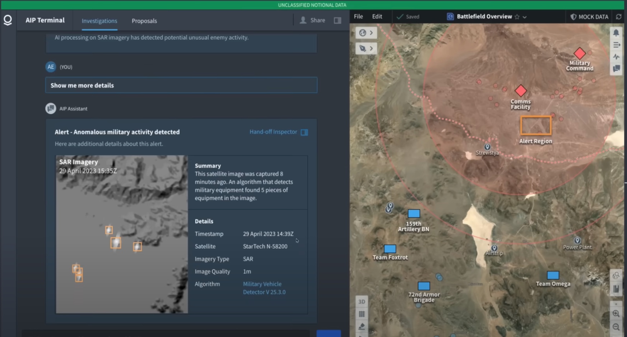This screenshot has height=337, width=627.
Task: Click the Hand-off Inspector link
Action: pyautogui.click(x=273, y=132)
